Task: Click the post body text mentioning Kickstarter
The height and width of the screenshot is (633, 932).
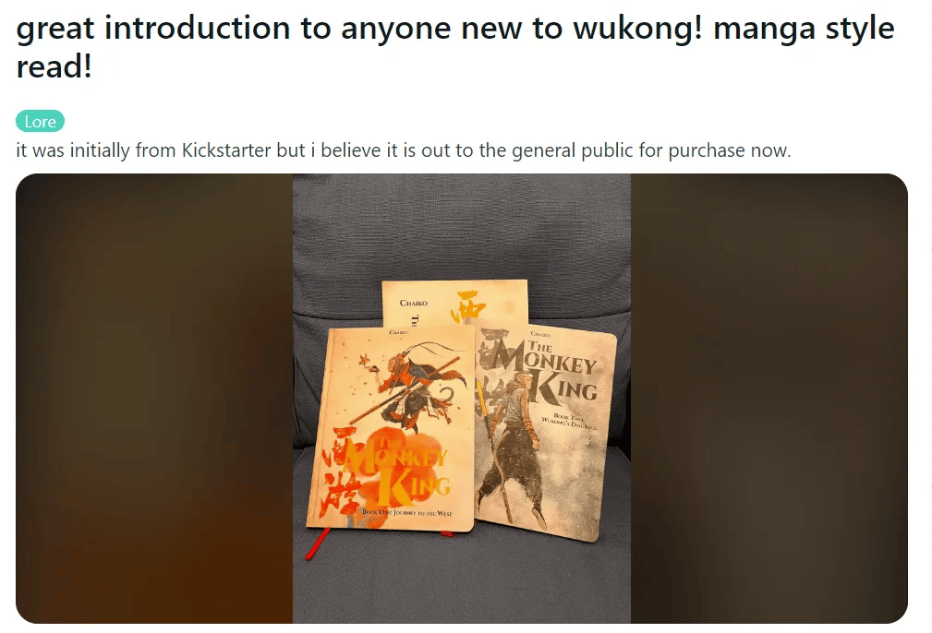Action: (x=403, y=150)
